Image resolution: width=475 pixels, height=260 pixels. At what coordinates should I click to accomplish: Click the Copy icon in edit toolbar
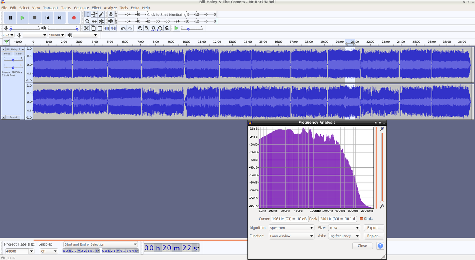(93, 28)
